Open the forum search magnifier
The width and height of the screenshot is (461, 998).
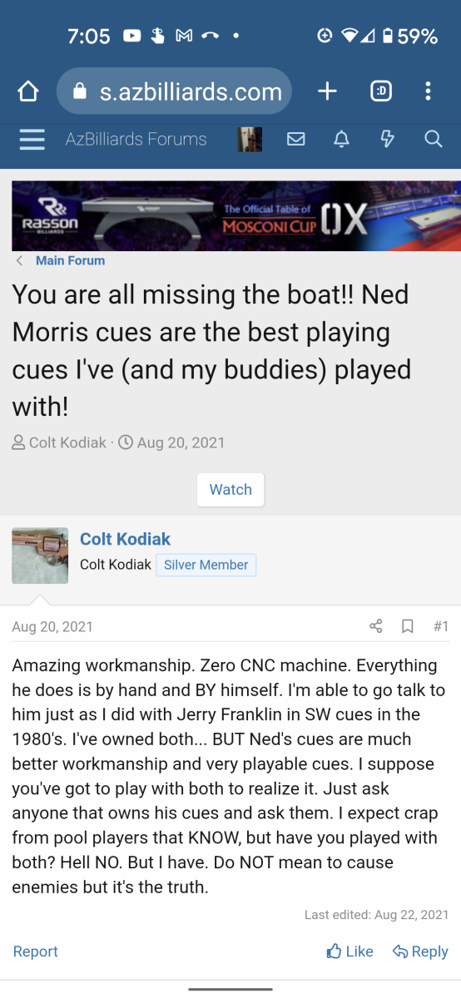coord(434,140)
